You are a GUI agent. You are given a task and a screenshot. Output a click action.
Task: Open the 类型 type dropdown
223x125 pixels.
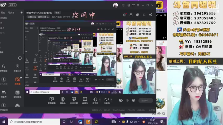[13, 5]
